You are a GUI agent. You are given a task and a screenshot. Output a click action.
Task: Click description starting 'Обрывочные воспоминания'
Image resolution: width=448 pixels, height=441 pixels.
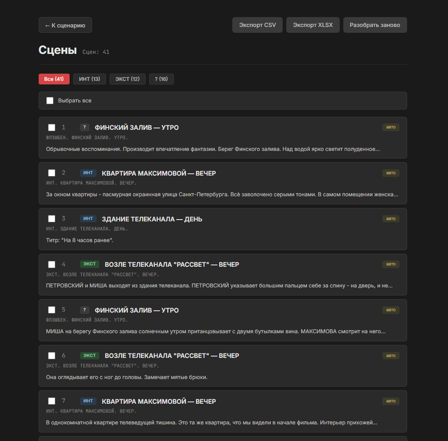[213, 149]
